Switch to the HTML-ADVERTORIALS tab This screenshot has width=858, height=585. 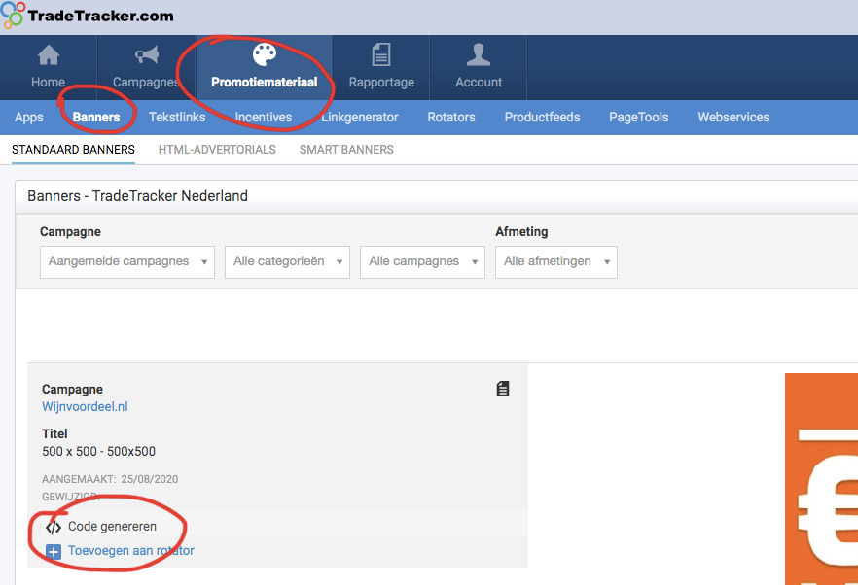pos(217,149)
